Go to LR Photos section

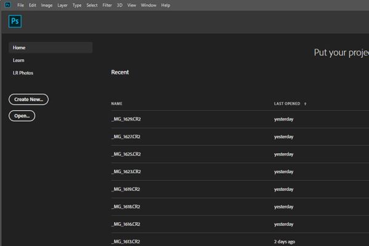[x=23, y=73]
